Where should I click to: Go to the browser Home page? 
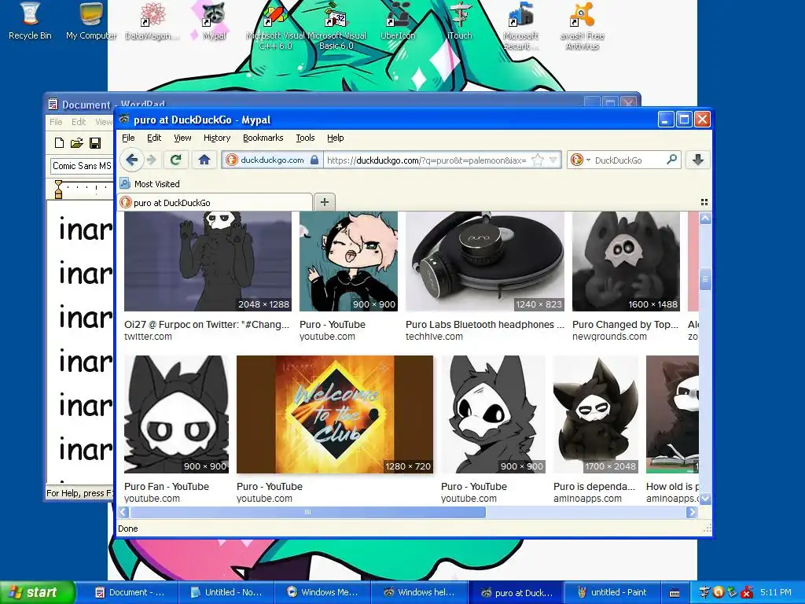[x=204, y=160]
